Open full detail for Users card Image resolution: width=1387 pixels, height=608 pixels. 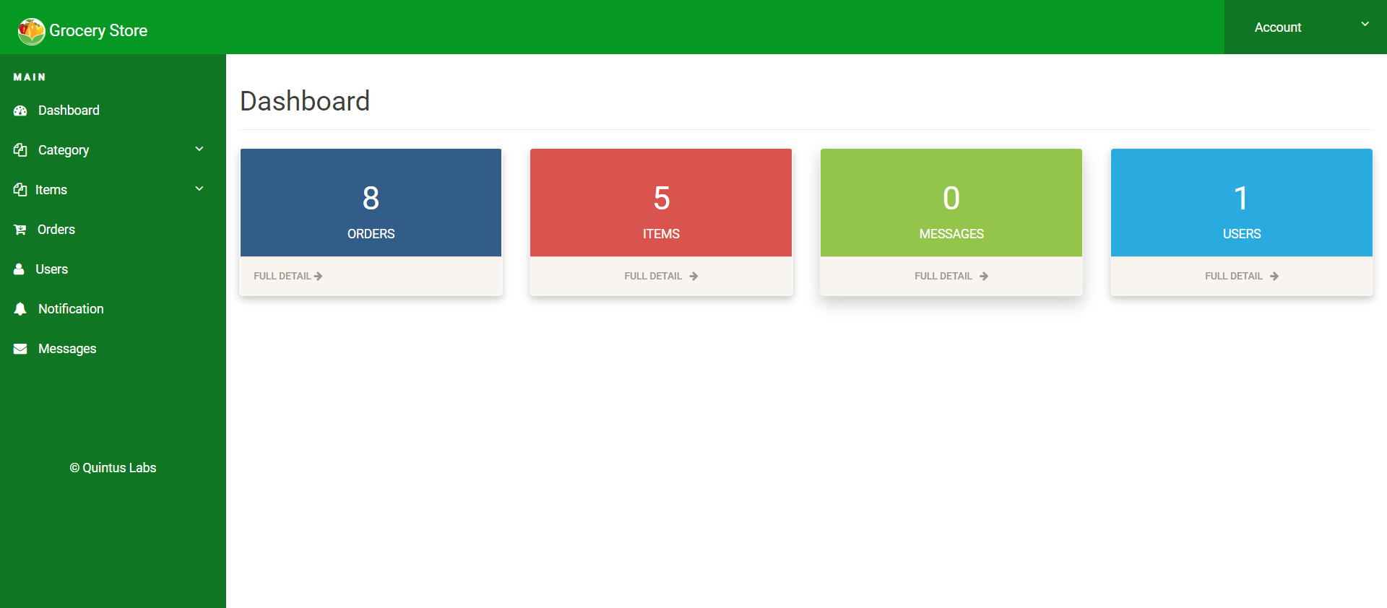[x=1234, y=276]
